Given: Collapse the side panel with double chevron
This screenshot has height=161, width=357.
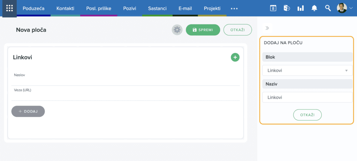Looking at the screenshot, I should click(x=267, y=28).
